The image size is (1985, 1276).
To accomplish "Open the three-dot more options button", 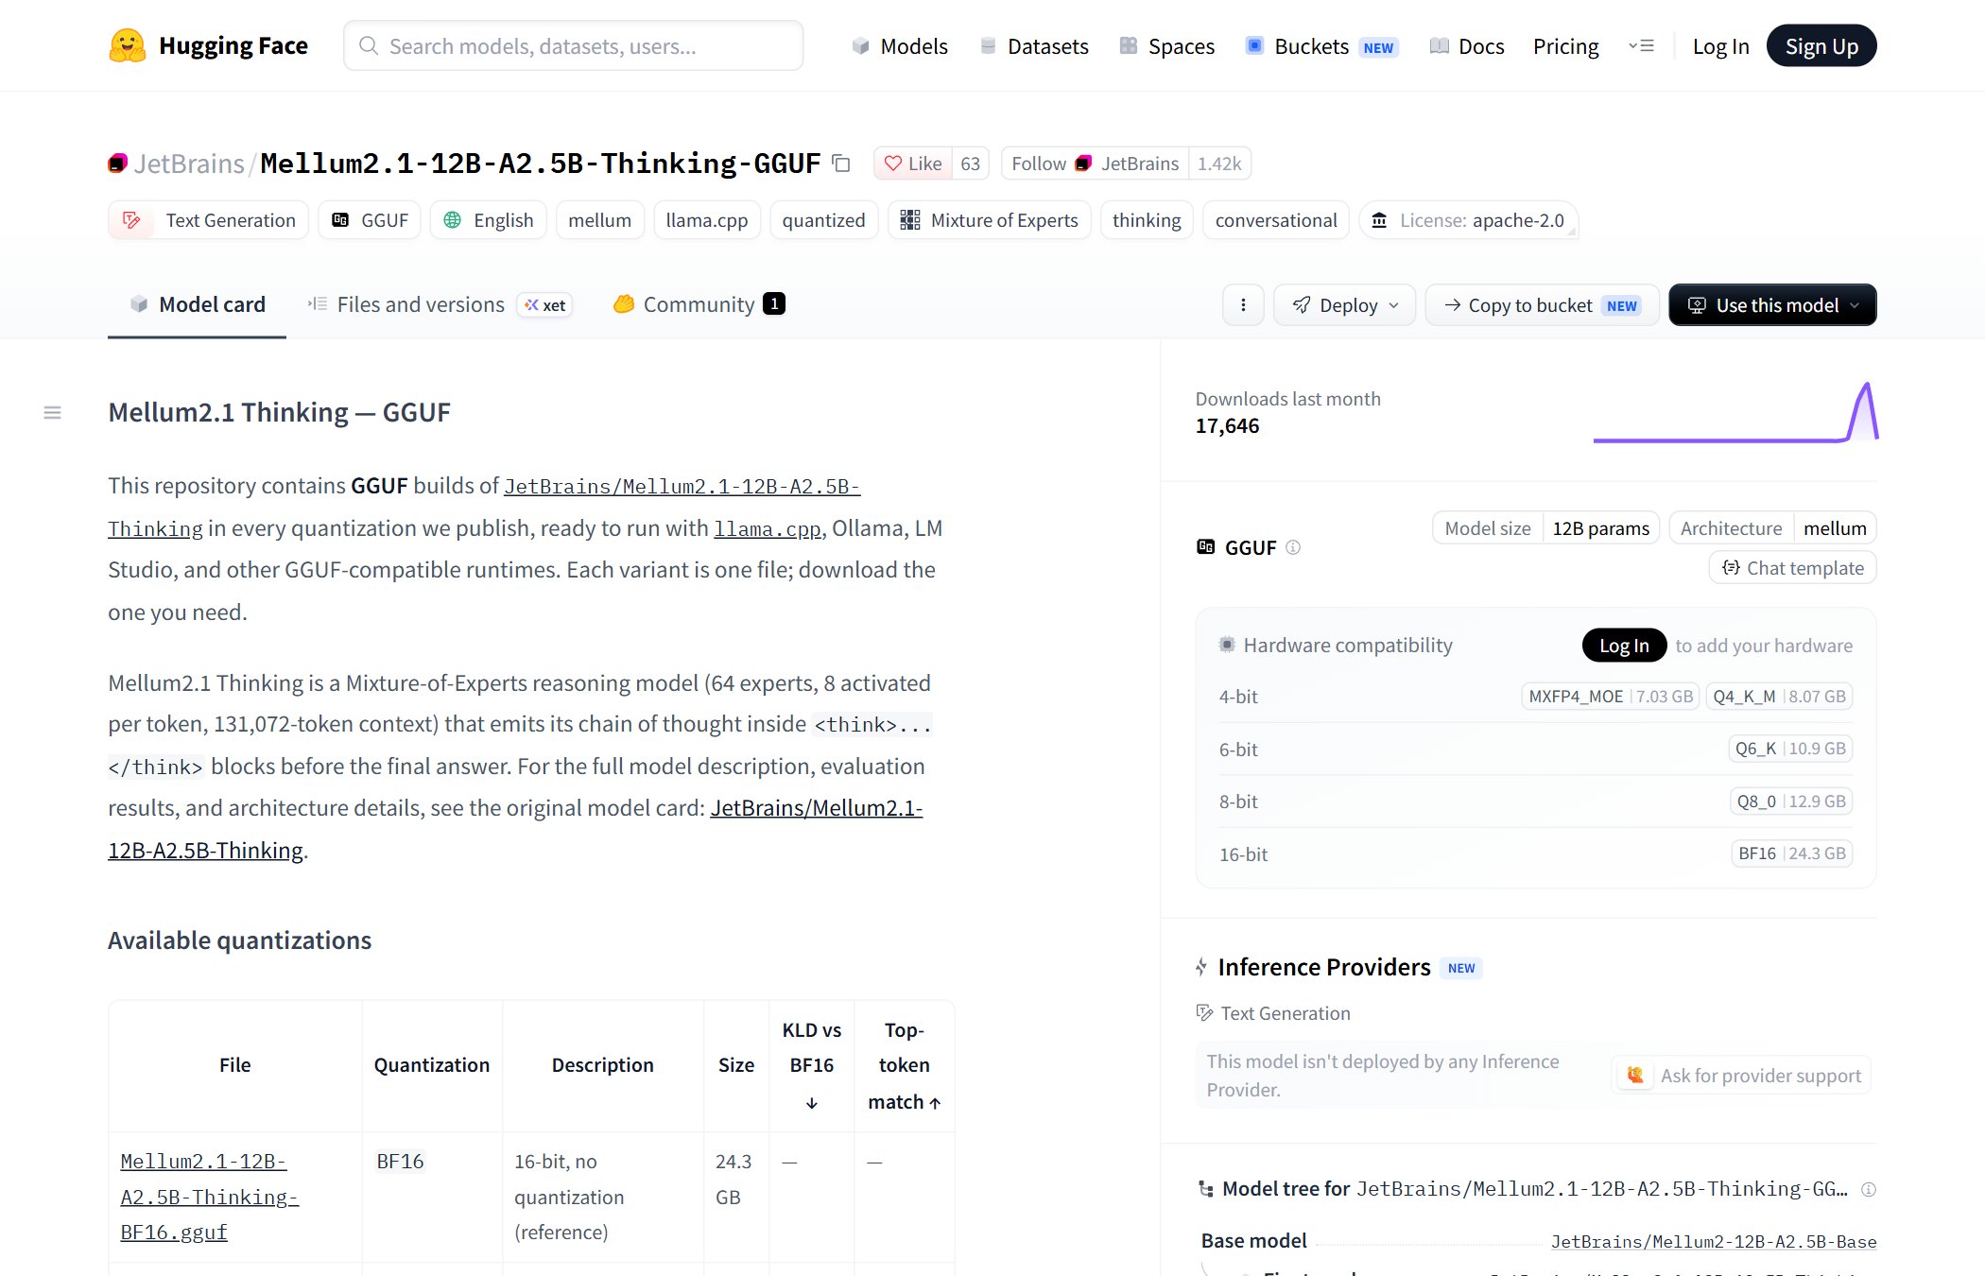I will pyautogui.click(x=1243, y=304).
